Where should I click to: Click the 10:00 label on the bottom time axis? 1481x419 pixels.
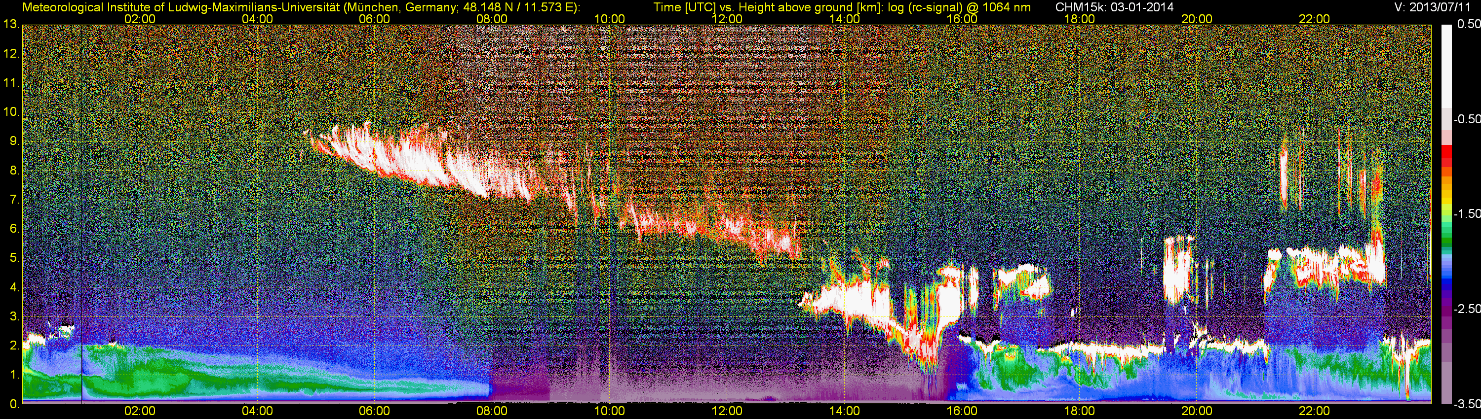(609, 412)
